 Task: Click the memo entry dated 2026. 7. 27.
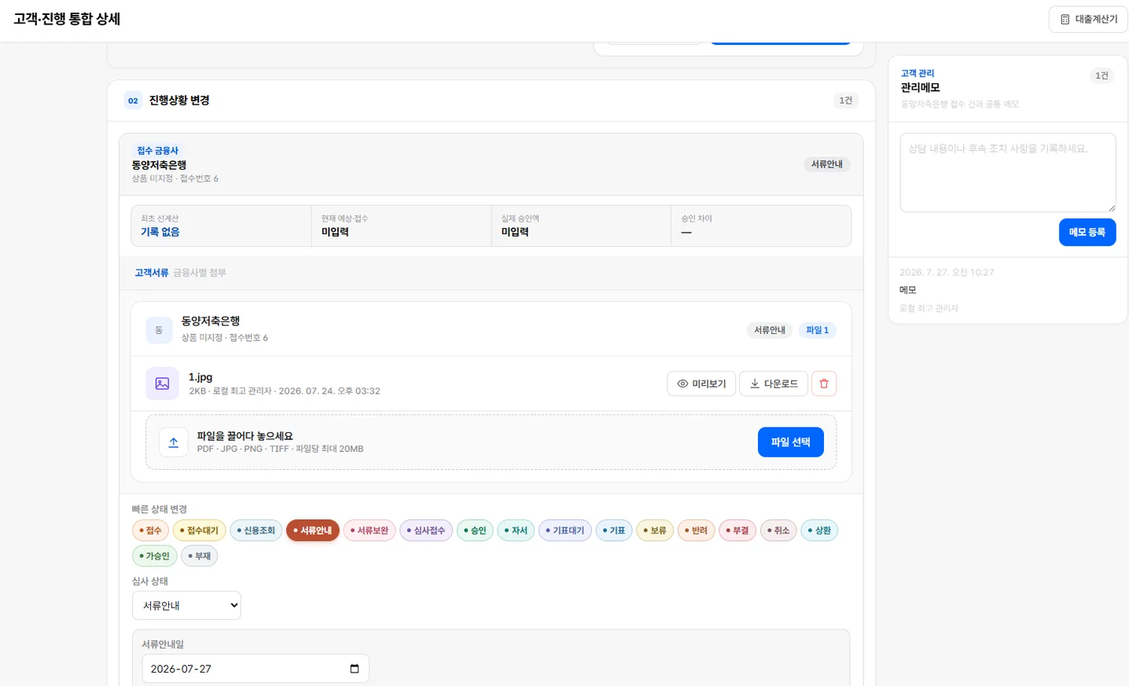click(x=1008, y=290)
